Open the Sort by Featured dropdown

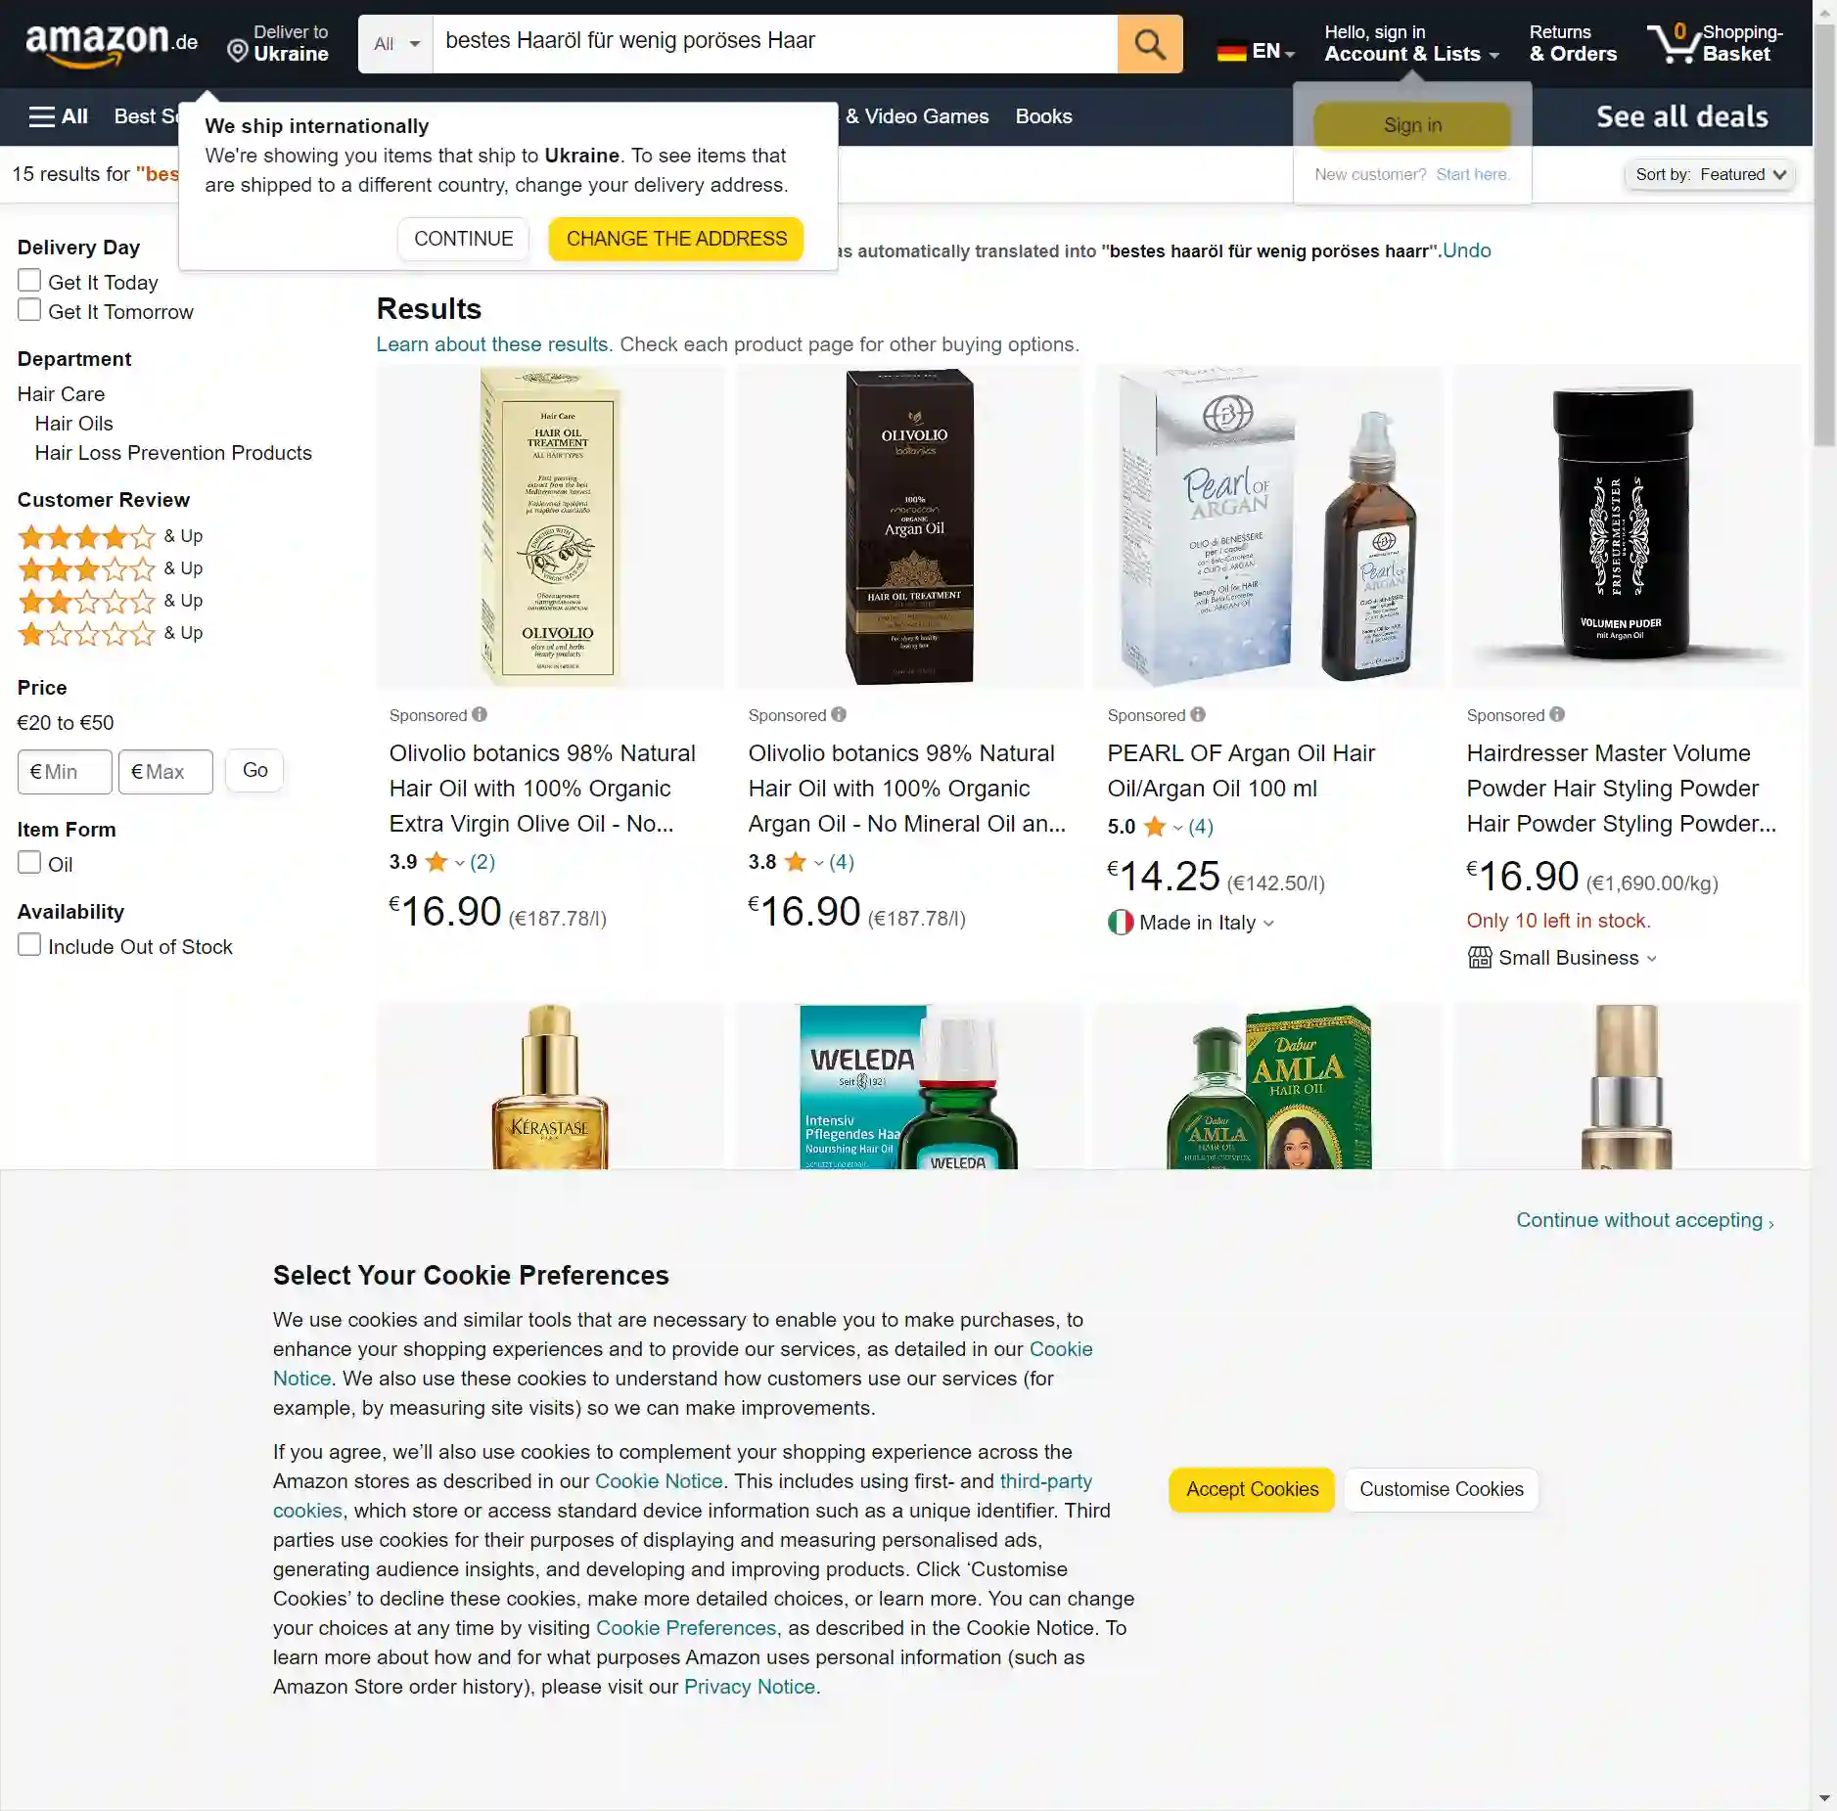1710,175
